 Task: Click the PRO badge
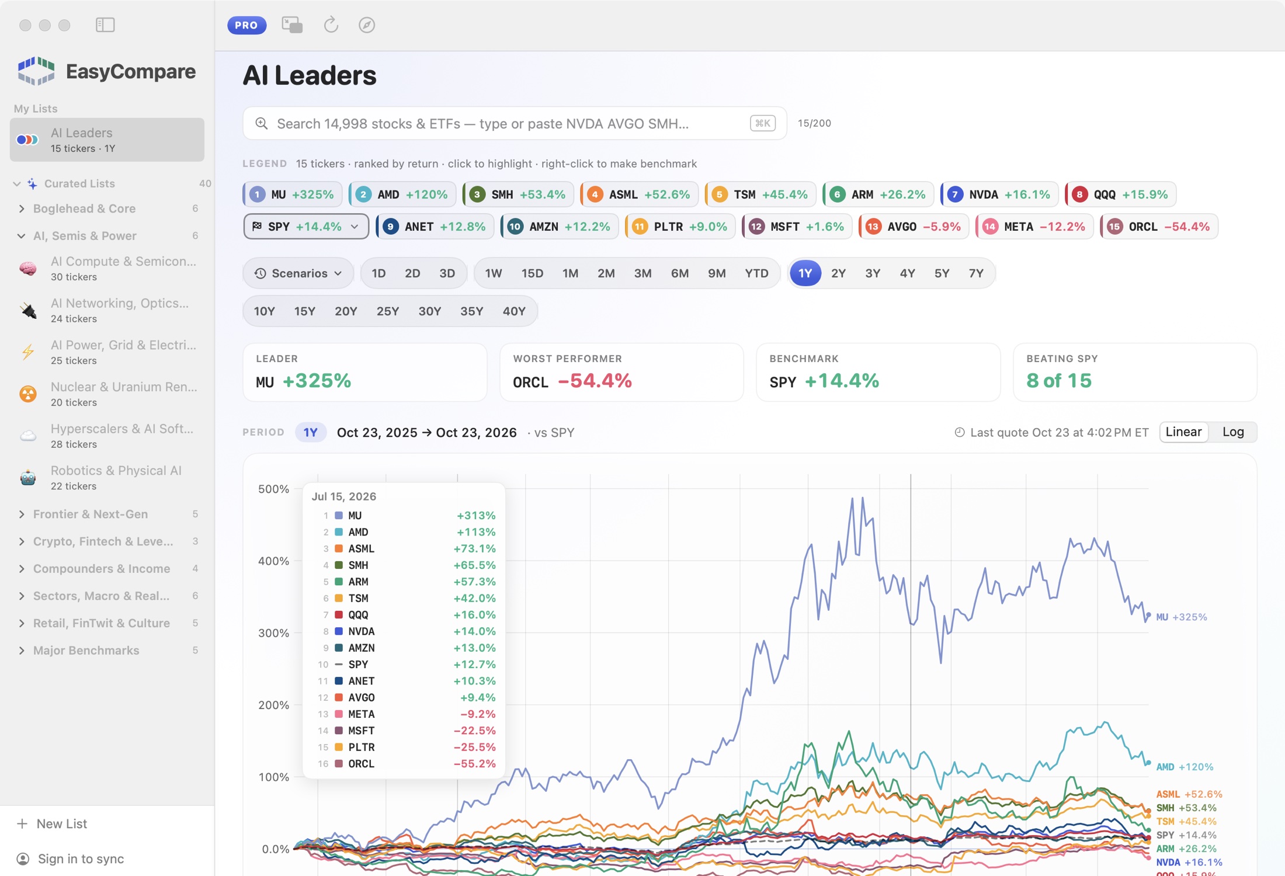[246, 25]
